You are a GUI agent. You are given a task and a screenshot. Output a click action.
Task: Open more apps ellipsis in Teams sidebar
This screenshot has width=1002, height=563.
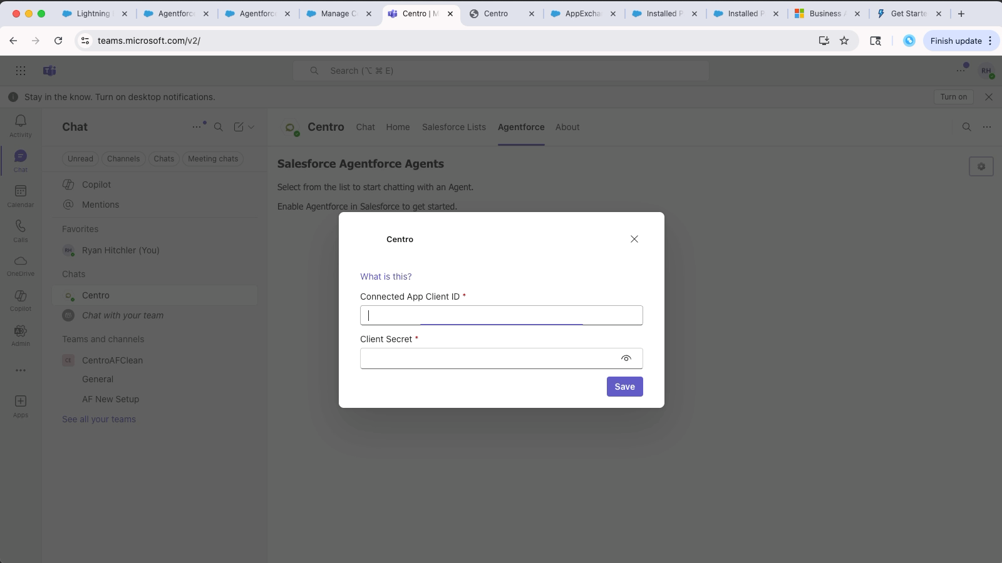21,370
